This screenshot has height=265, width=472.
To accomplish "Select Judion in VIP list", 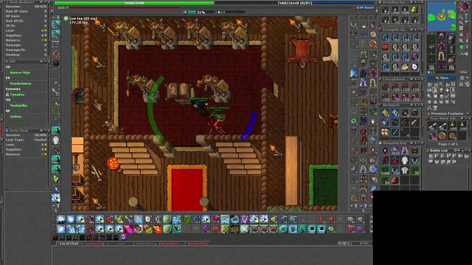I will [15, 116].
